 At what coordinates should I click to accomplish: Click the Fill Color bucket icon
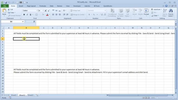coord(43,15)
